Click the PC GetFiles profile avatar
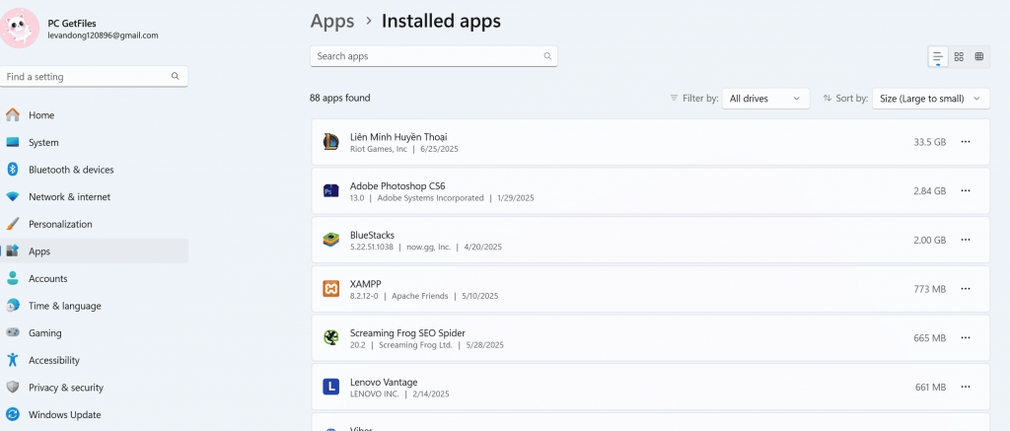Screen dimensions: 1010x431 [20, 29]
